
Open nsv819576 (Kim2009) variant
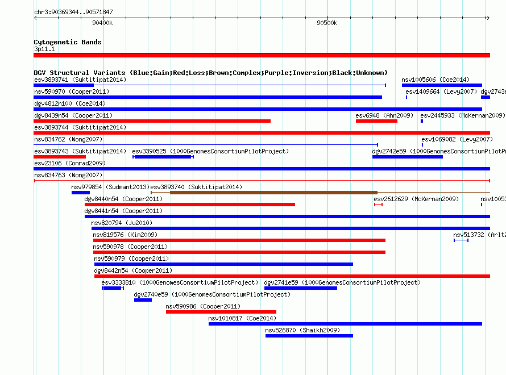pos(125,235)
